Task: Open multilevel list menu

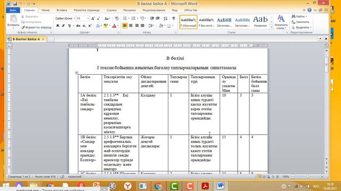Action: pos(142,19)
